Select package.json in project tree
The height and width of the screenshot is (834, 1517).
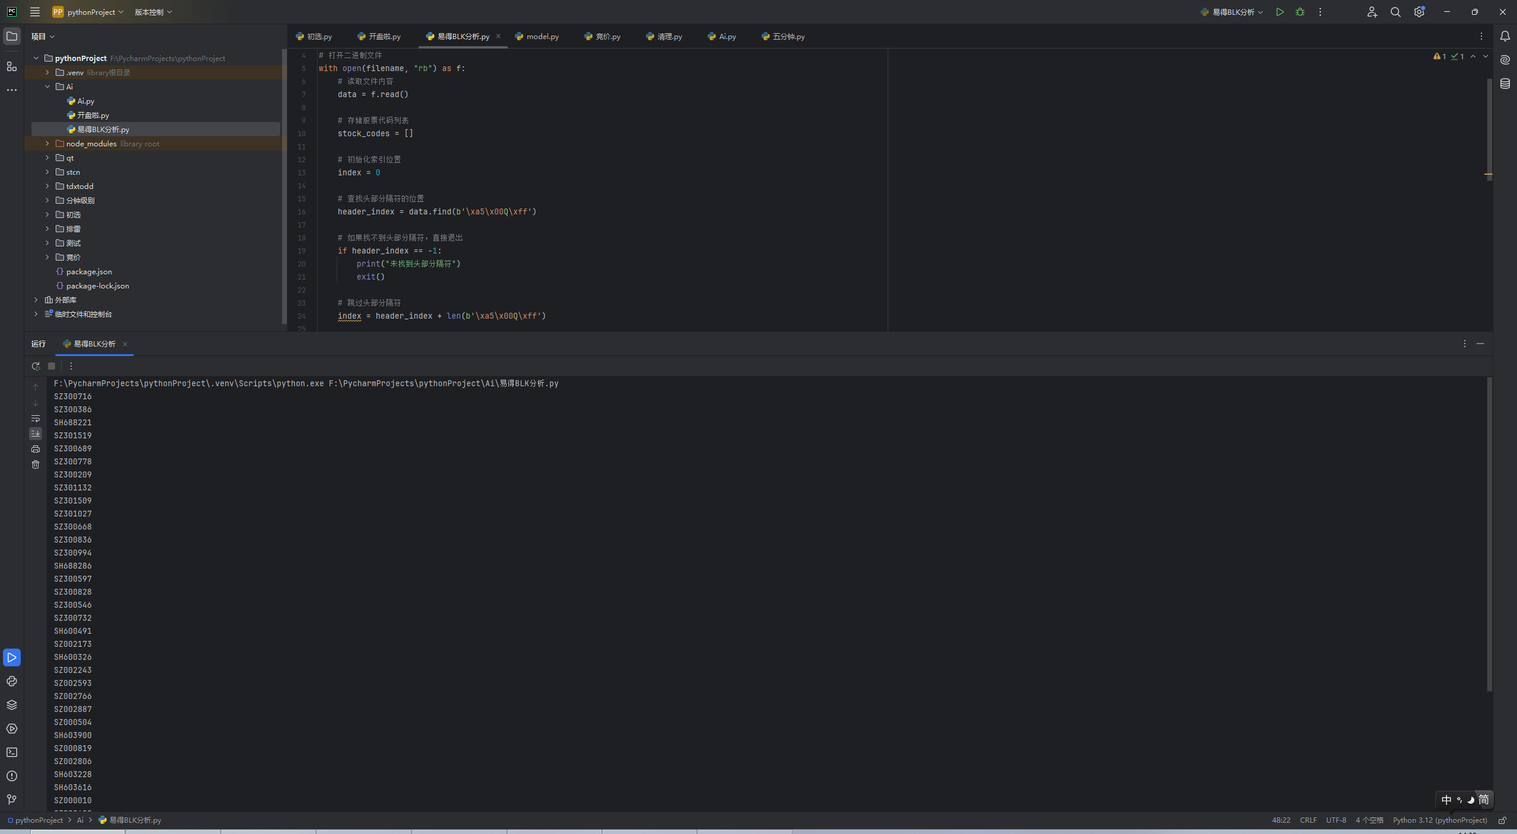tap(89, 271)
